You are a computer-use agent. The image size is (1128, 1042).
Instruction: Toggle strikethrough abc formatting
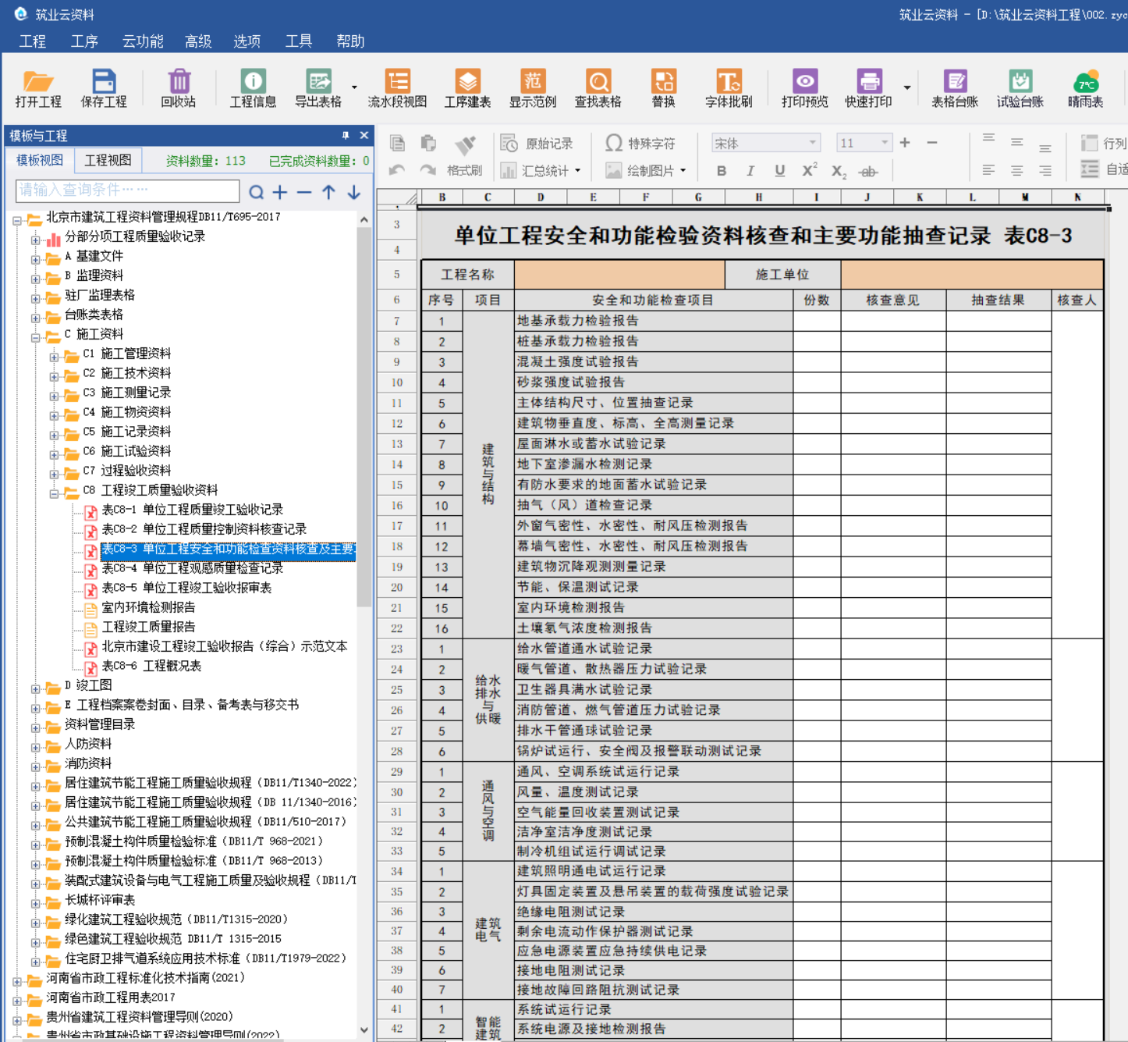click(x=868, y=172)
